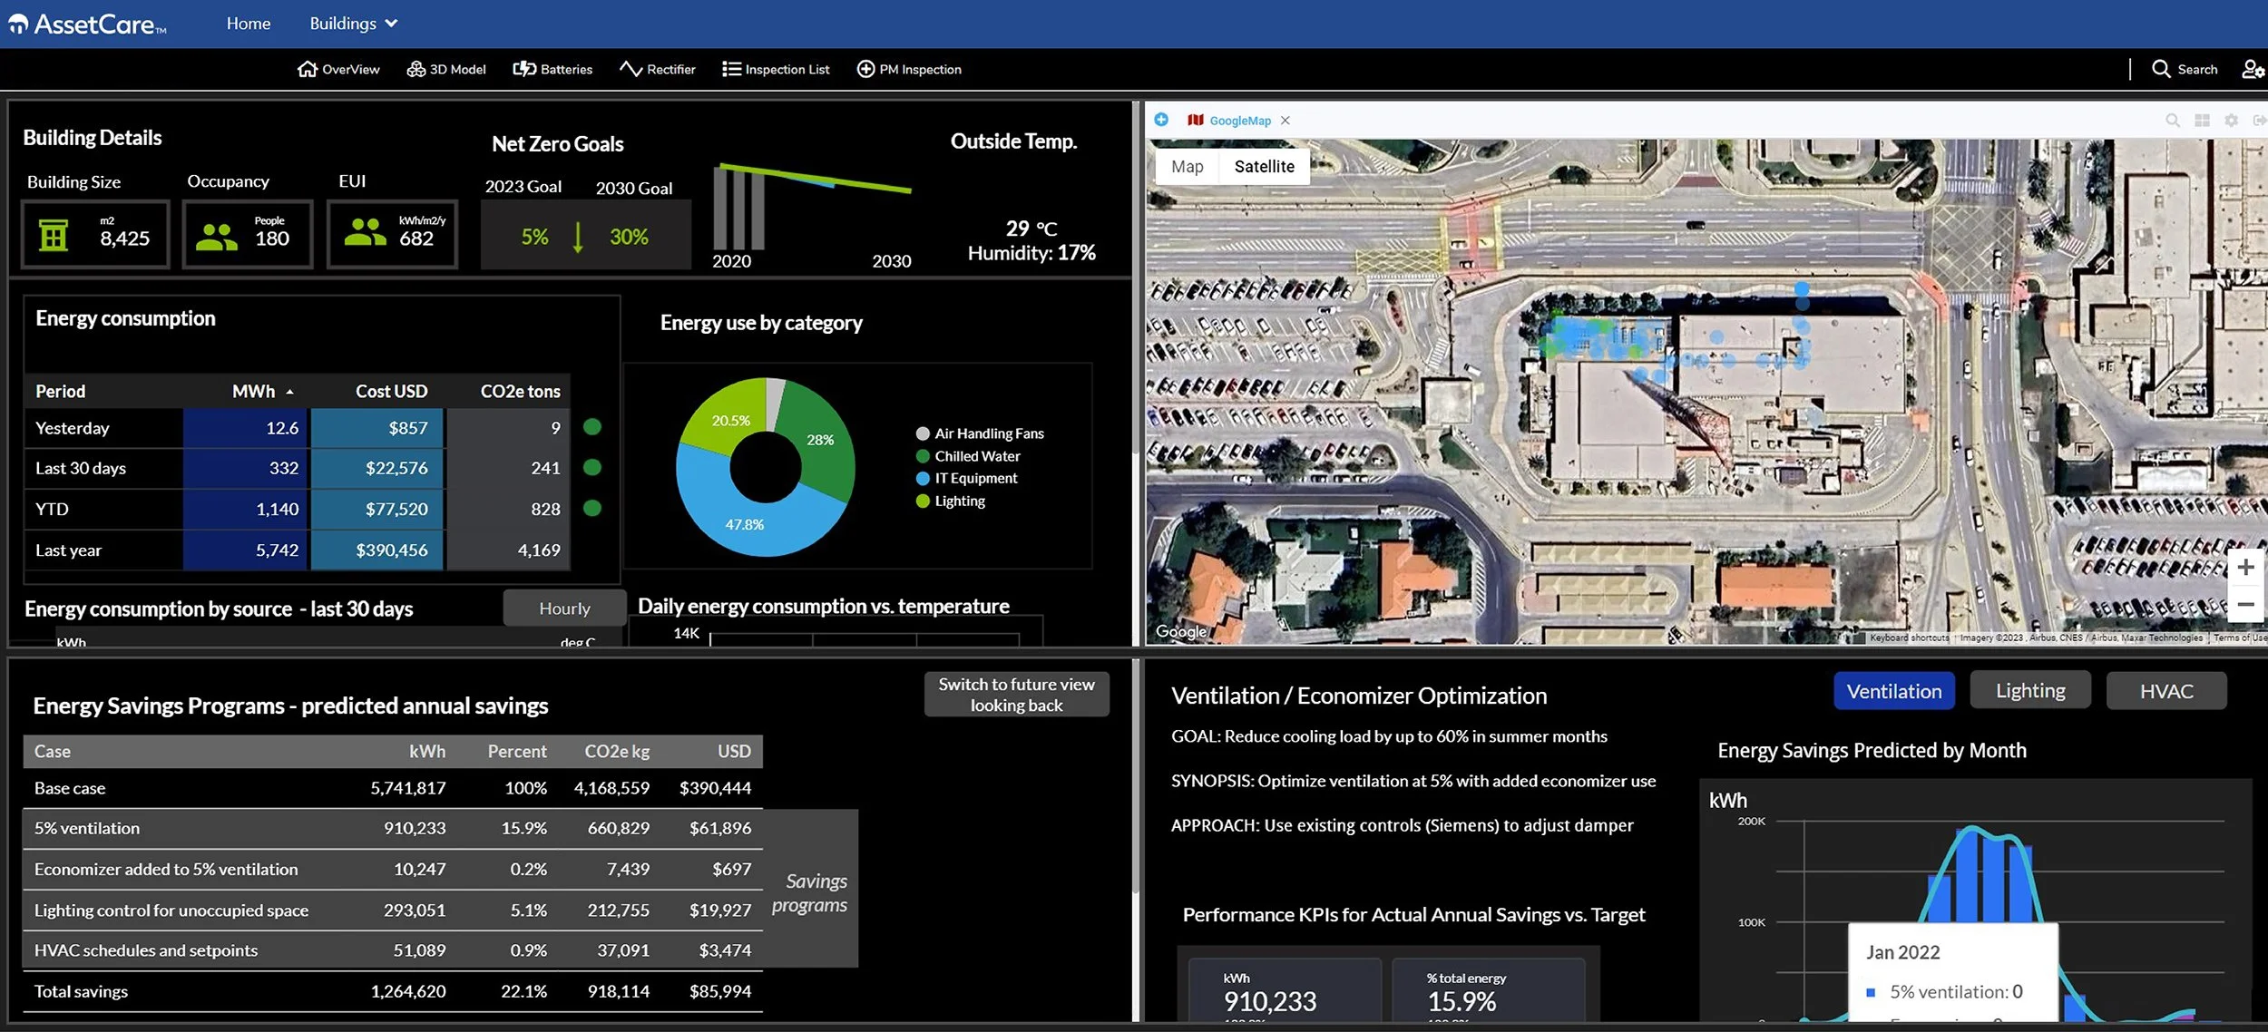Screen dimensions: 2268x1032
Task: Click the map panel grid layout icon
Action: tap(2202, 121)
